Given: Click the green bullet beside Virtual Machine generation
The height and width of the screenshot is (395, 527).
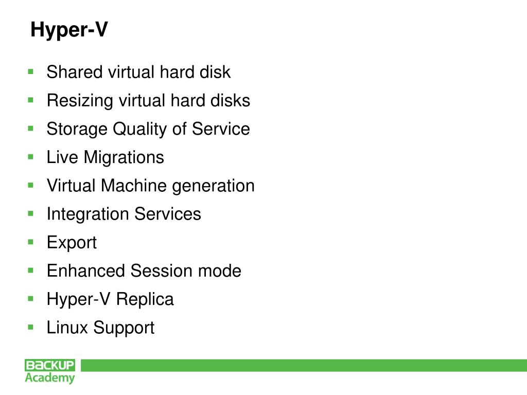Looking at the screenshot, I should click(30, 185).
